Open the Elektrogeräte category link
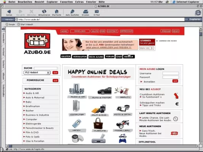The width and height of the screenshot is (203, 152). point(33,124)
